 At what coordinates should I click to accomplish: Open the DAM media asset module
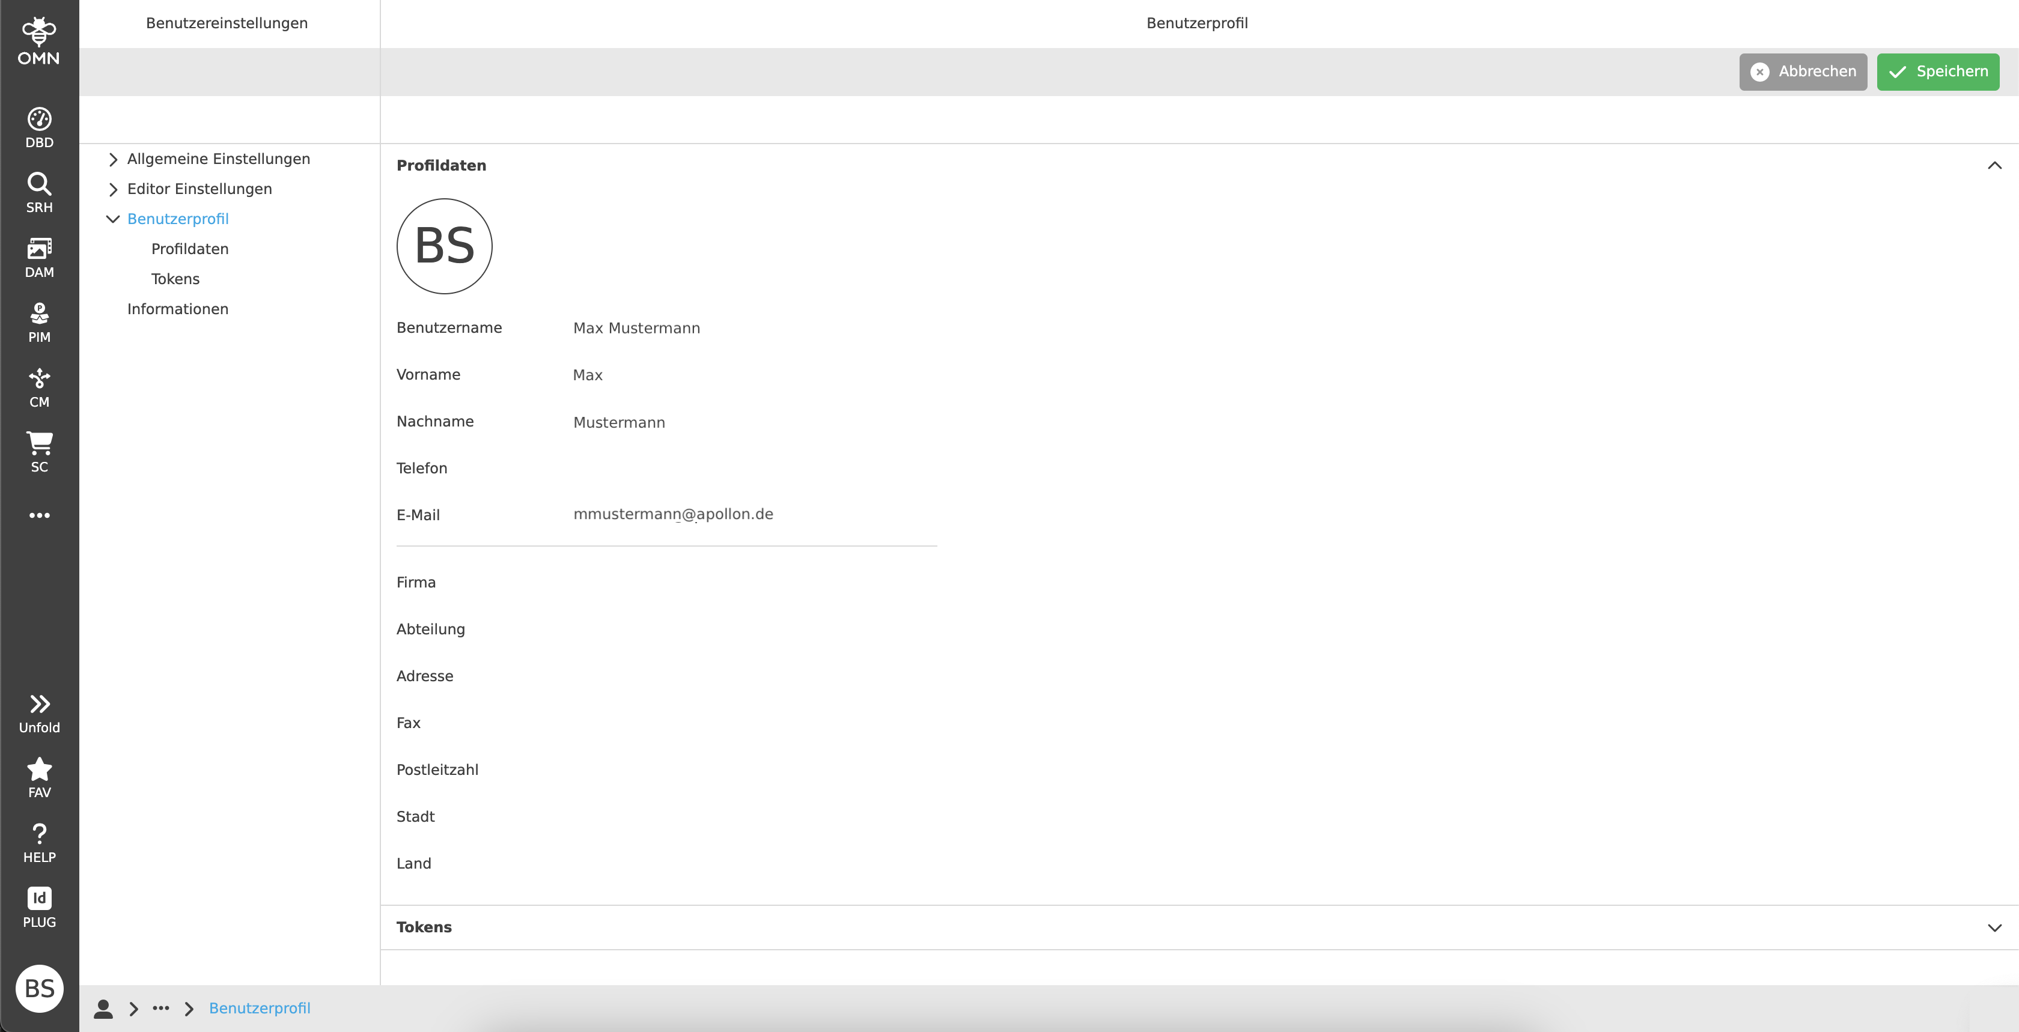tap(38, 256)
